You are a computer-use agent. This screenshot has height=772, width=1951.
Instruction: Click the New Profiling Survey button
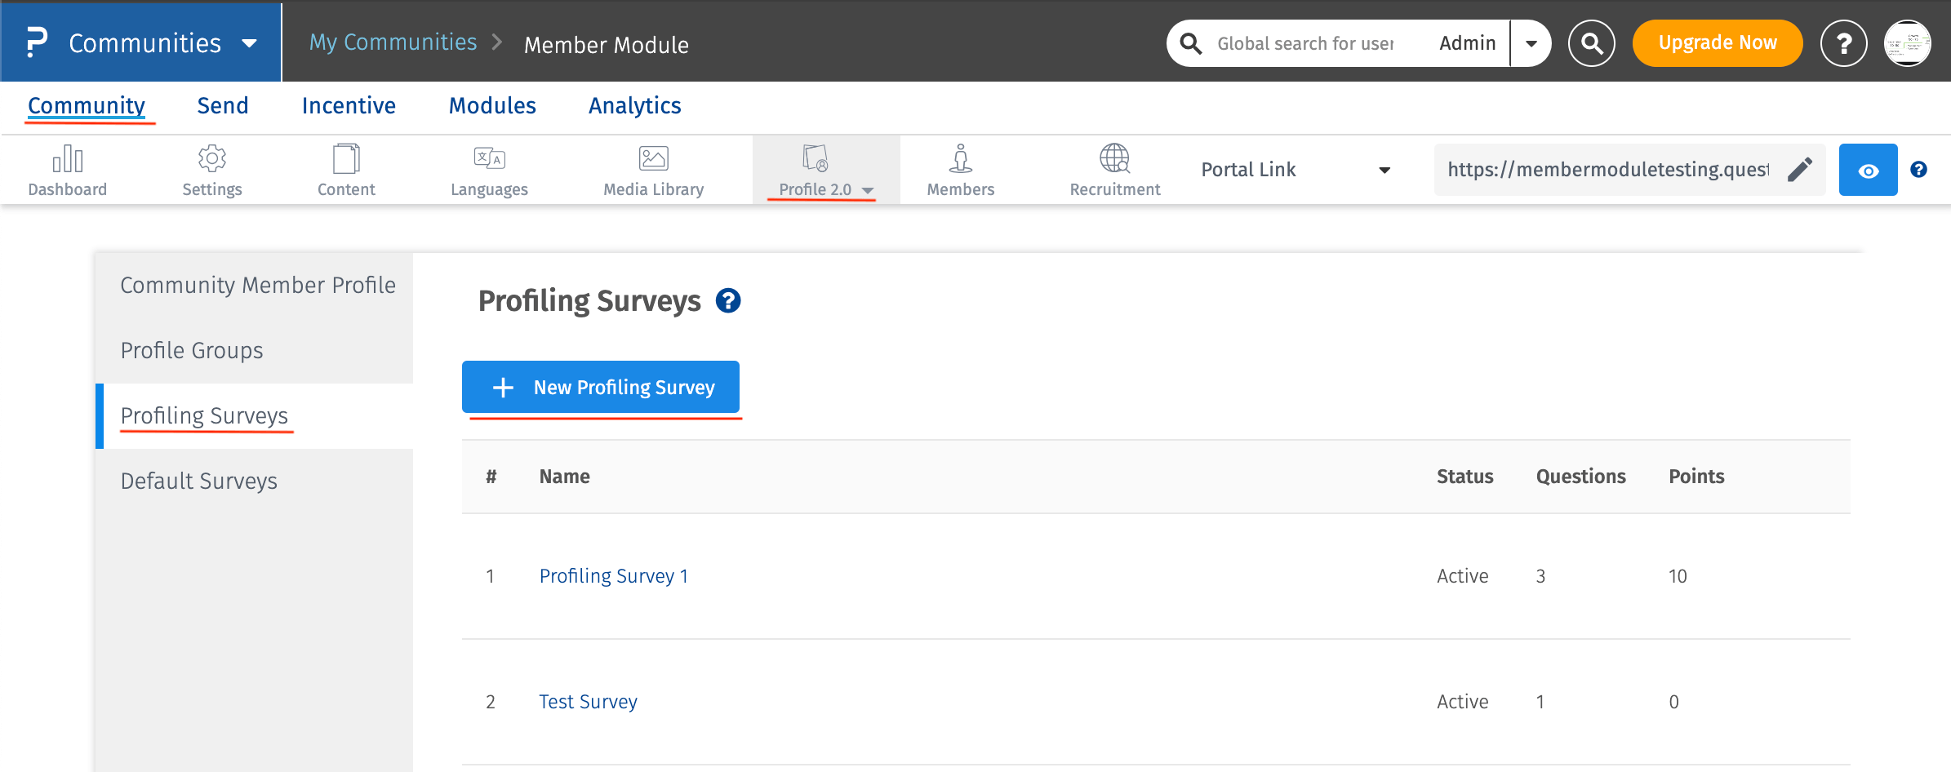point(601,387)
